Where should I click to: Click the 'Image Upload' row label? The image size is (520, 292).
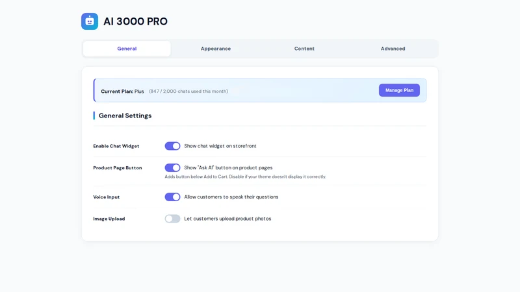tap(109, 219)
